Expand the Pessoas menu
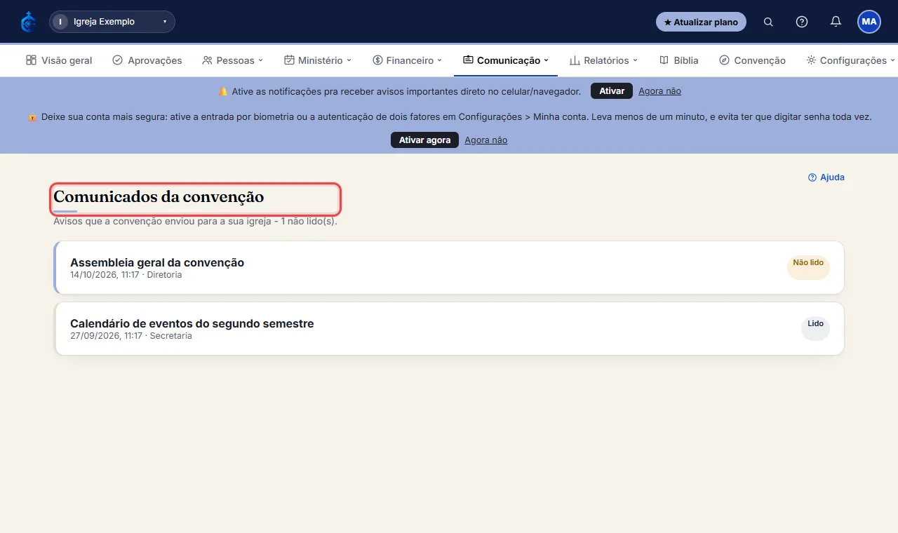 point(233,60)
